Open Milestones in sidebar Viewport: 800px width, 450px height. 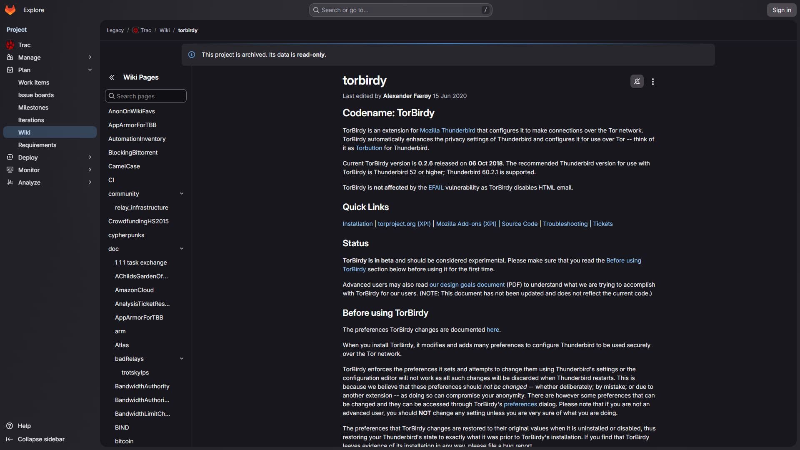click(50, 107)
